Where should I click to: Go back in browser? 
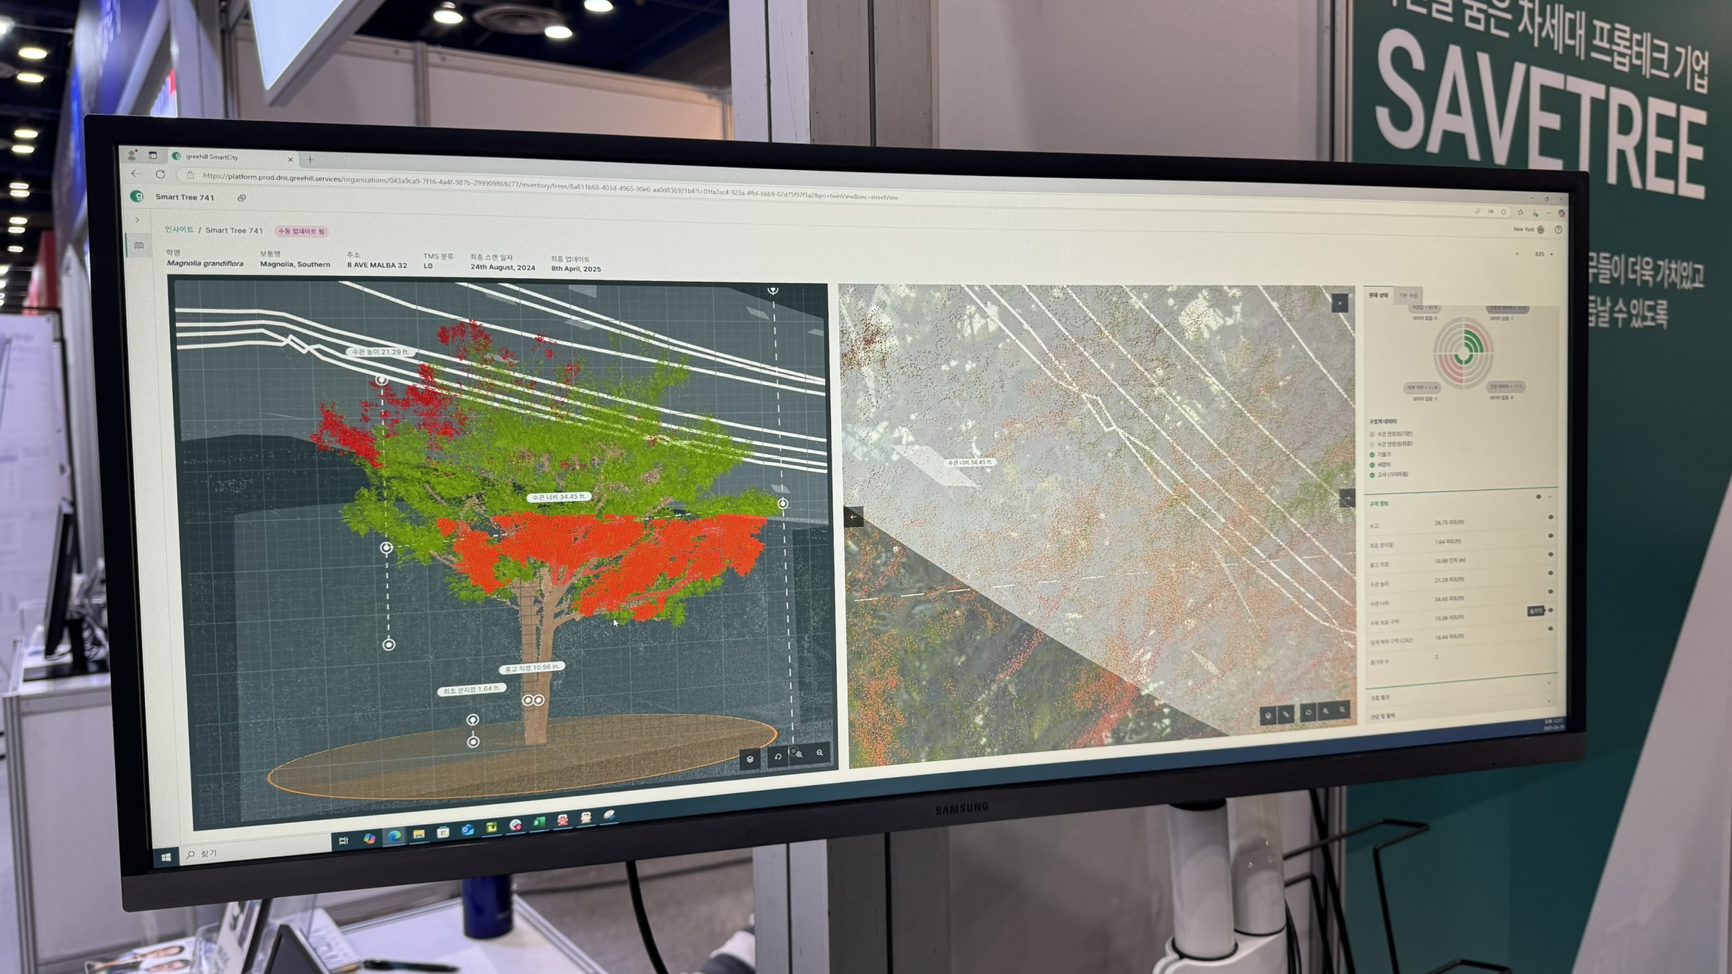pyautogui.click(x=136, y=174)
